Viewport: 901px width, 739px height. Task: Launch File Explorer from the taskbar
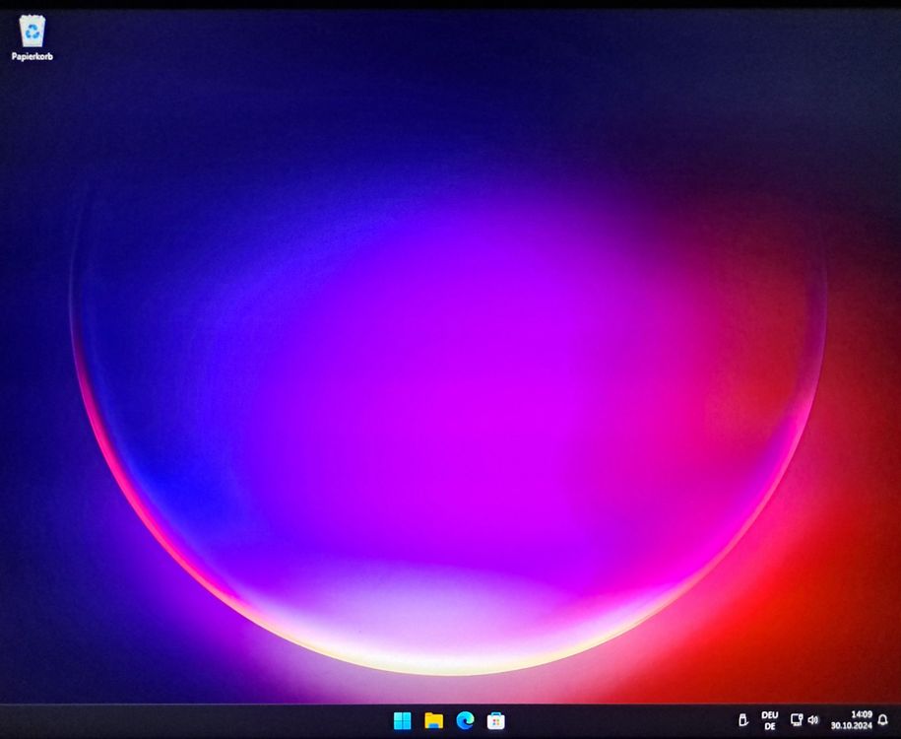click(434, 720)
